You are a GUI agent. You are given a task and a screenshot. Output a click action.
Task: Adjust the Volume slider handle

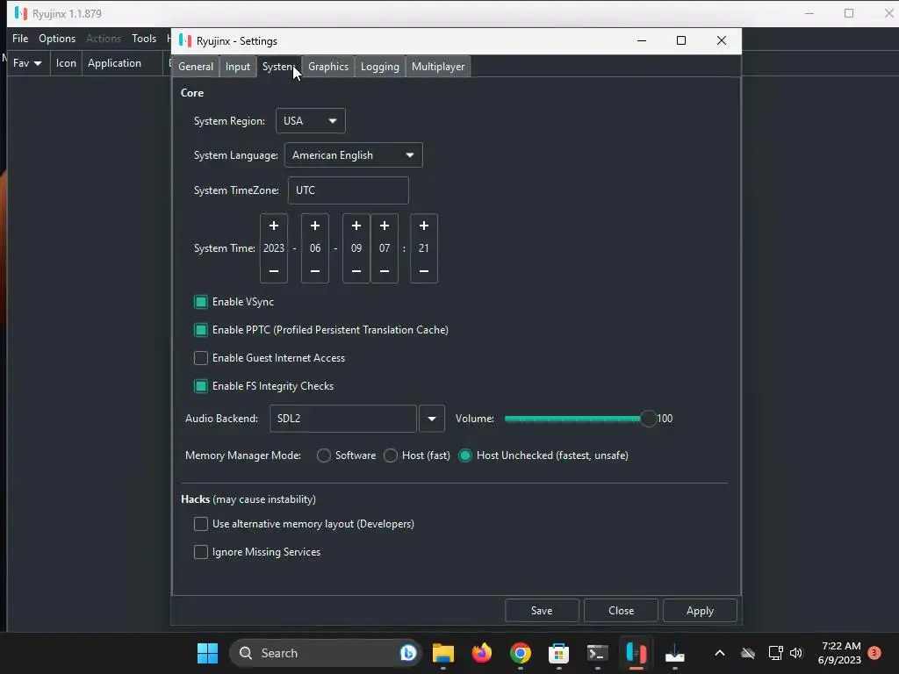point(649,419)
